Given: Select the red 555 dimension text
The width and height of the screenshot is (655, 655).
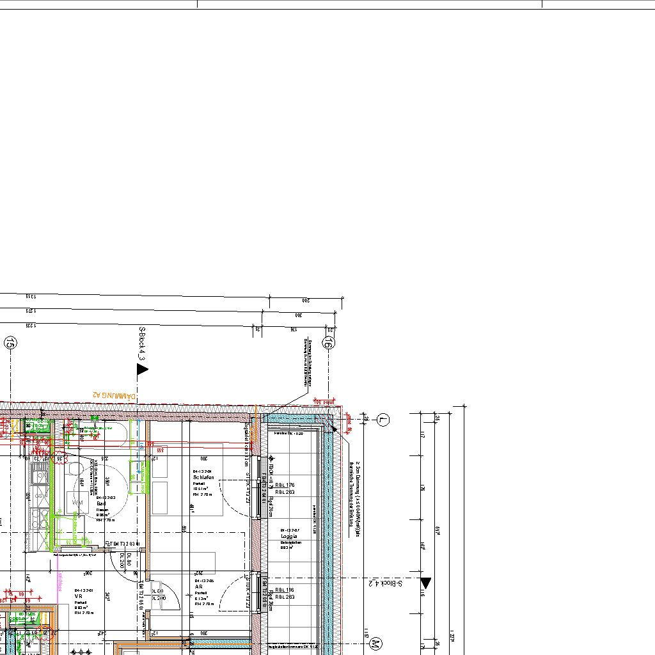Looking at the screenshot, I should (x=161, y=450).
